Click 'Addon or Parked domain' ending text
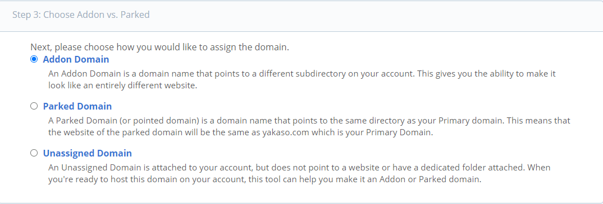The width and height of the screenshot is (603, 204). pyautogui.click(x=430, y=179)
